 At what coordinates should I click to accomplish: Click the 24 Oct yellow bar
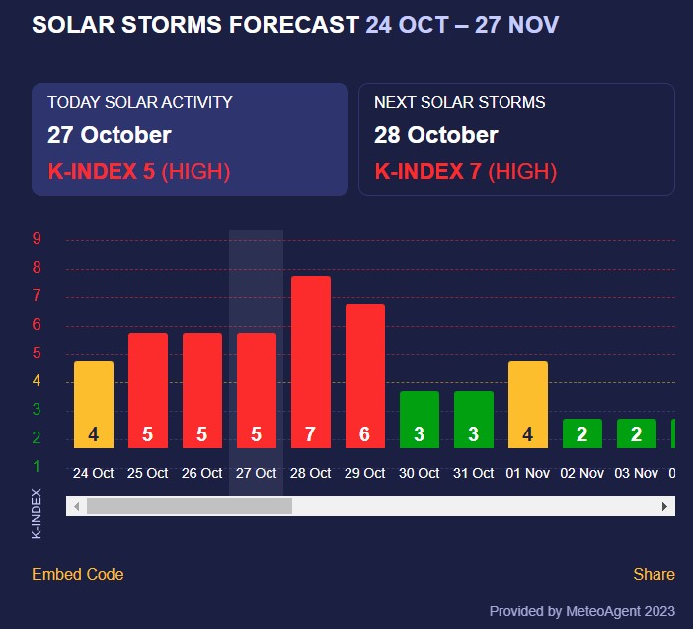(94, 405)
